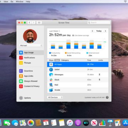
Task: Open Photos from the Dock
Action: 31,123
